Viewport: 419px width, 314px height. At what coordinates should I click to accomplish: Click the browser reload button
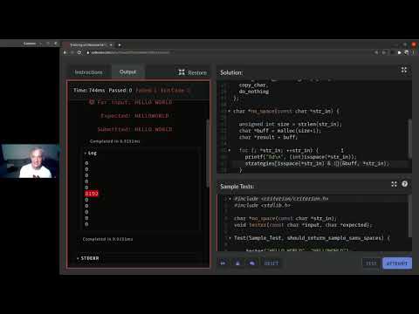(x=79, y=52)
